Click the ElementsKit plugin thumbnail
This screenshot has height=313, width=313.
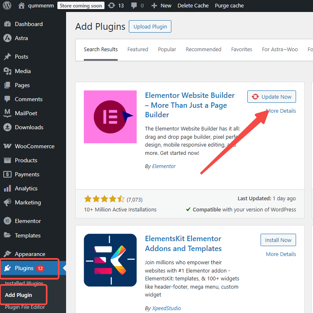(110, 260)
